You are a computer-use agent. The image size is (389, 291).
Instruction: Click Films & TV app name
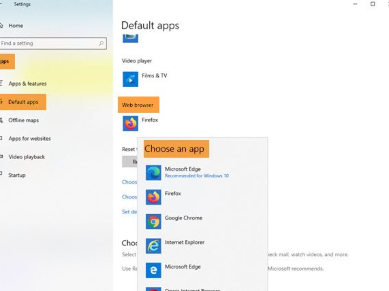point(154,75)
